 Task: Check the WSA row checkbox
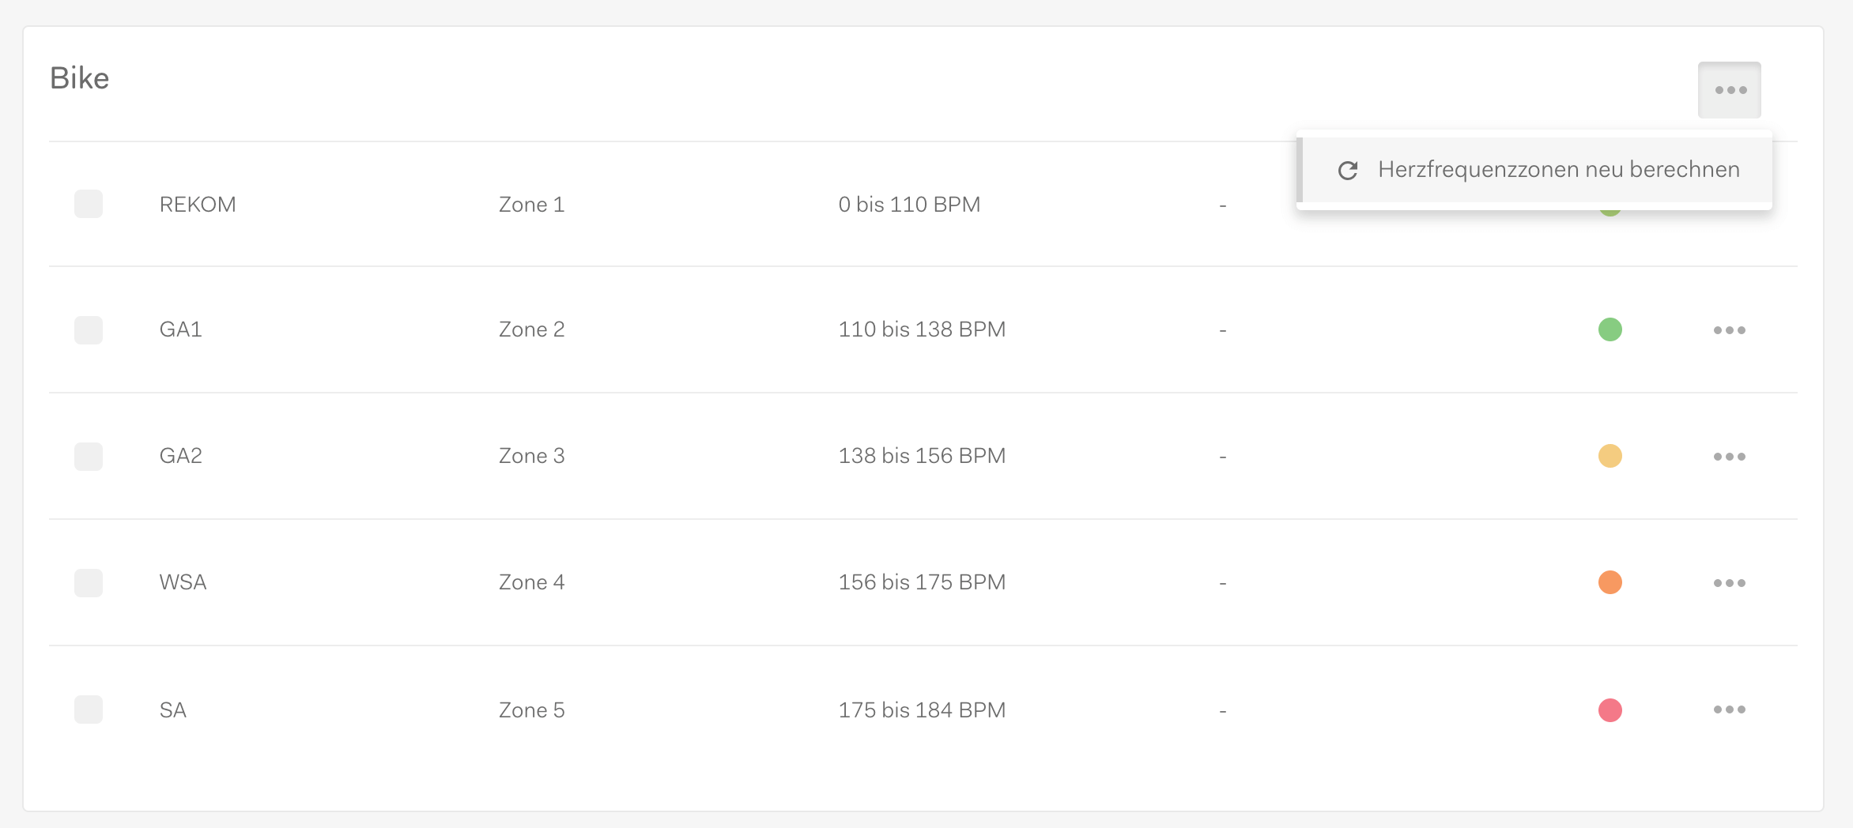[x=89, y=583]
